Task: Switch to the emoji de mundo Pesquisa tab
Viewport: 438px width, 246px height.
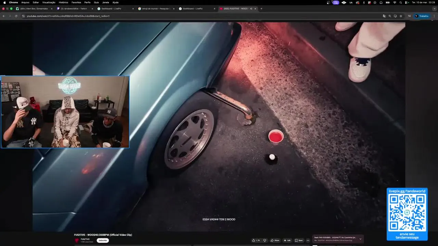Action: [x=156, y=9]
